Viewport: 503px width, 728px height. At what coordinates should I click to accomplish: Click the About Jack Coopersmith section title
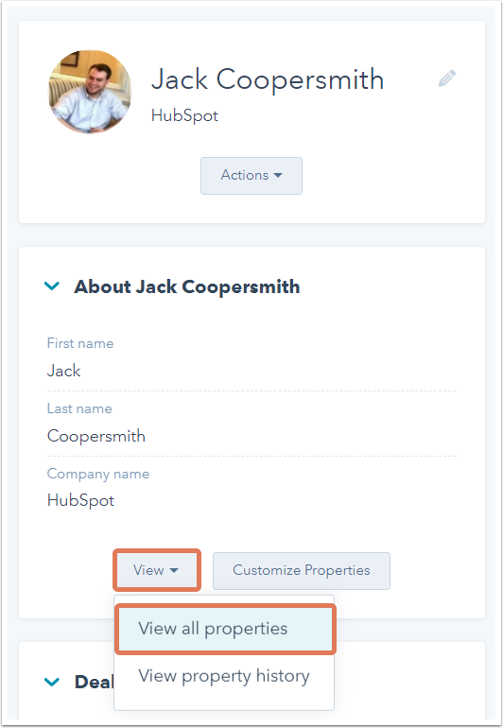186,286
